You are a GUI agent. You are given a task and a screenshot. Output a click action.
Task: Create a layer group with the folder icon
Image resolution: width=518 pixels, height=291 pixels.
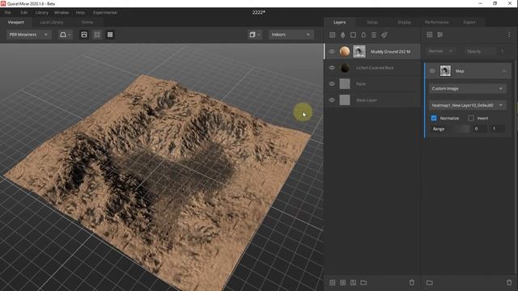(x=363, y=282)
